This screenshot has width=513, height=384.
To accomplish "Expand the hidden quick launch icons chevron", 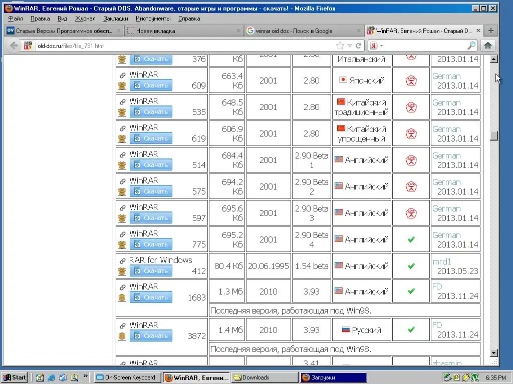I will 85,376.
